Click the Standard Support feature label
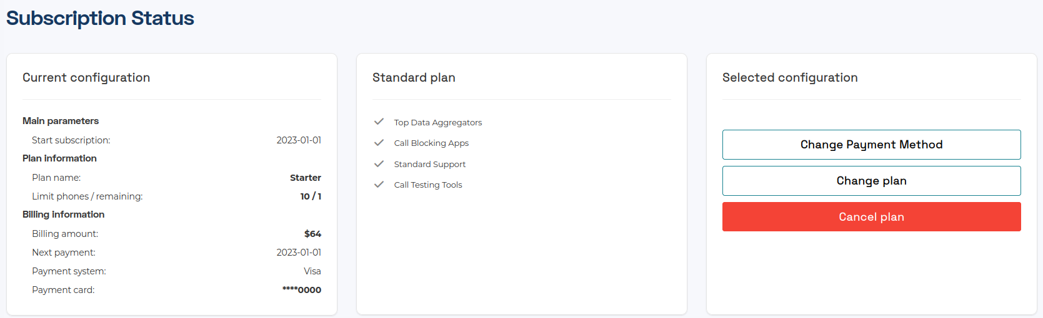1043x318 pixels. point(430,164)
